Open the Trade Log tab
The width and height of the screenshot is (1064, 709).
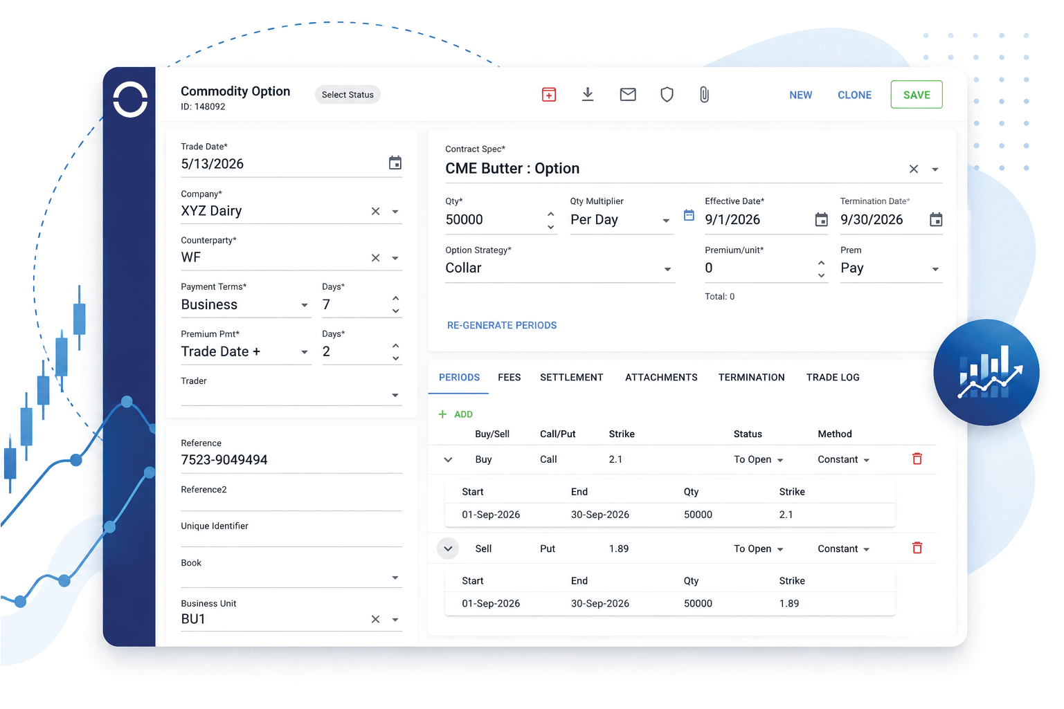tap(833, 377)
